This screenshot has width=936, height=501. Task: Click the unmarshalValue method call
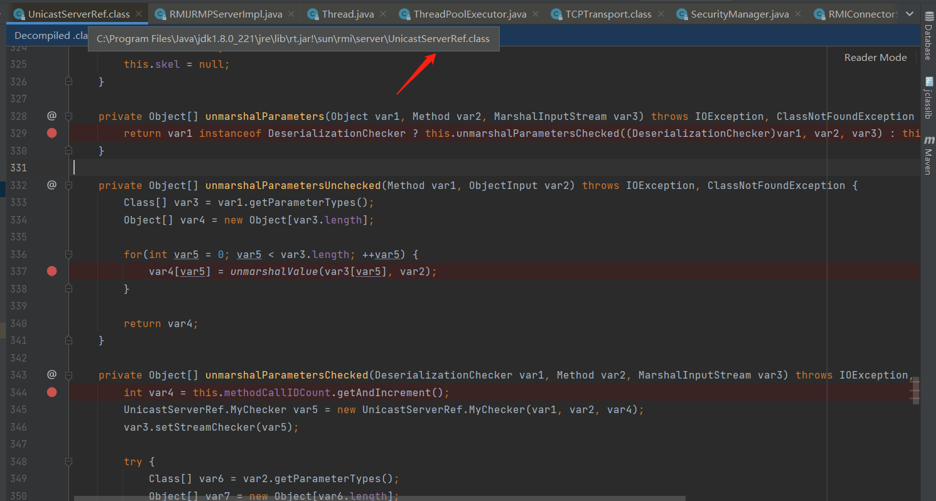[x=274, y=271]
